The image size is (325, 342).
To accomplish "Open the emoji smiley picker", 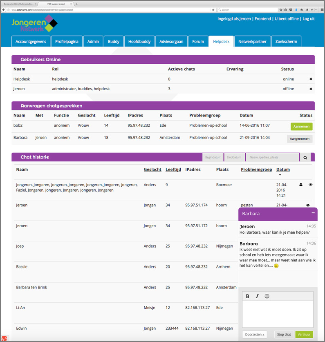I will pos(267,296).
